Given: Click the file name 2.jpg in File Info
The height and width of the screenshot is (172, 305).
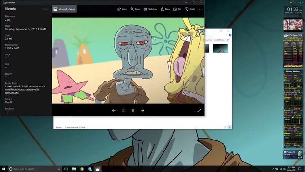Looking at the screenshot, I should 8,20.
